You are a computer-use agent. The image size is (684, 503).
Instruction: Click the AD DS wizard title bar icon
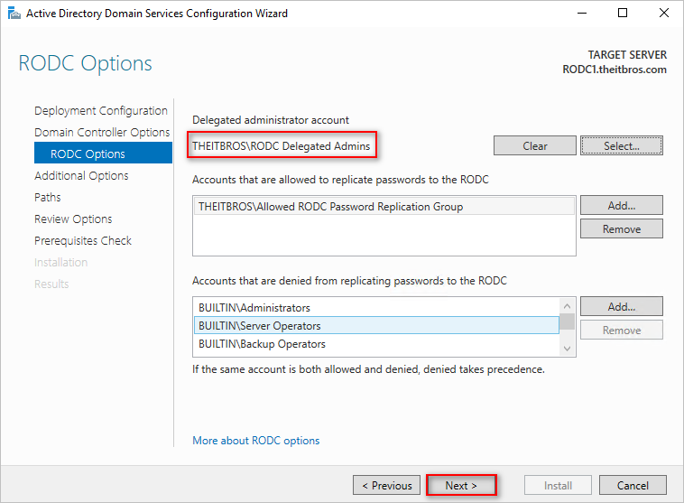[14, 14]
